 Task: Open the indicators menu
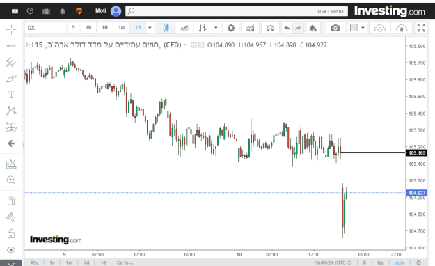coord(251,28)
